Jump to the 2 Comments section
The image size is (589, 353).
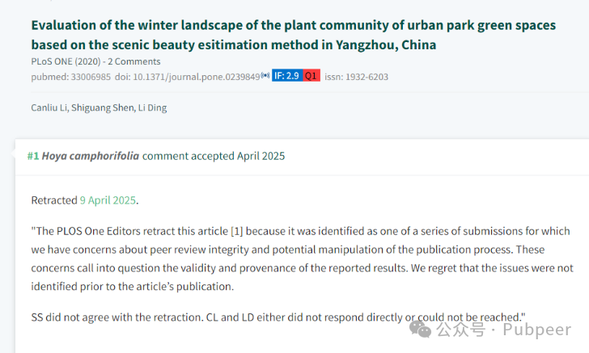tap(134, 61)
